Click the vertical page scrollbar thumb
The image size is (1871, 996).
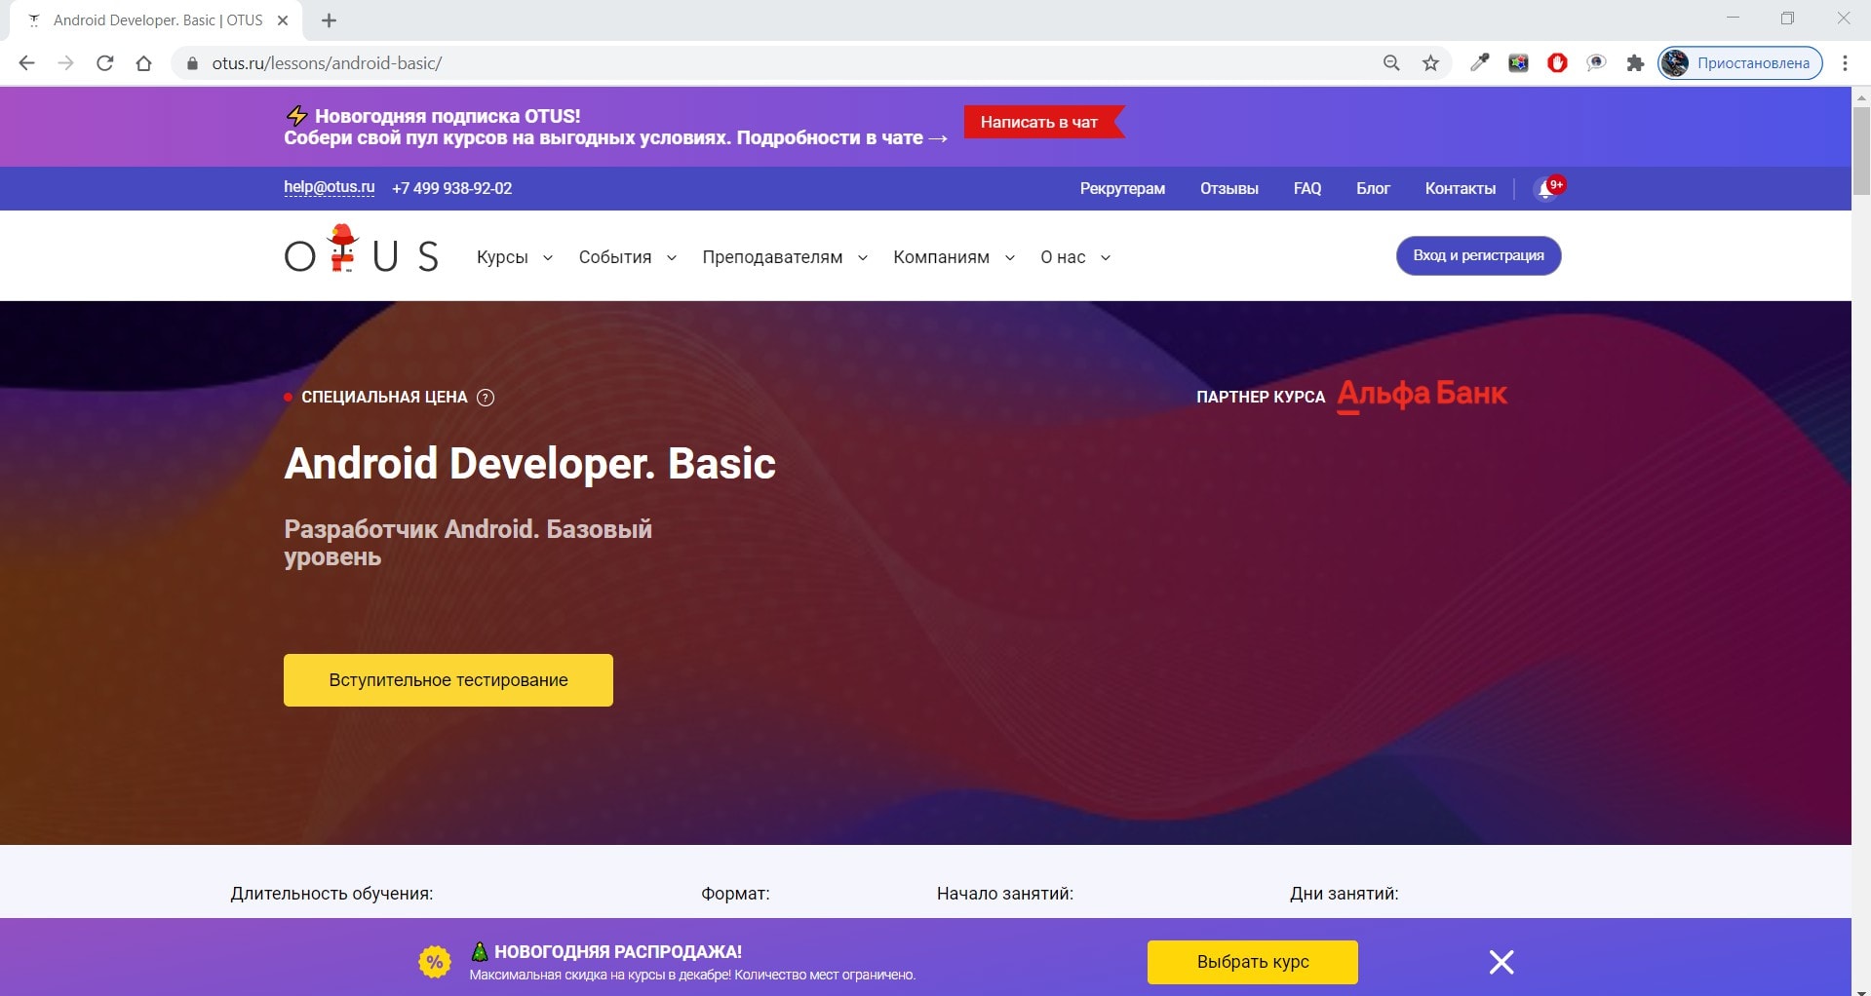(1861, 151)
